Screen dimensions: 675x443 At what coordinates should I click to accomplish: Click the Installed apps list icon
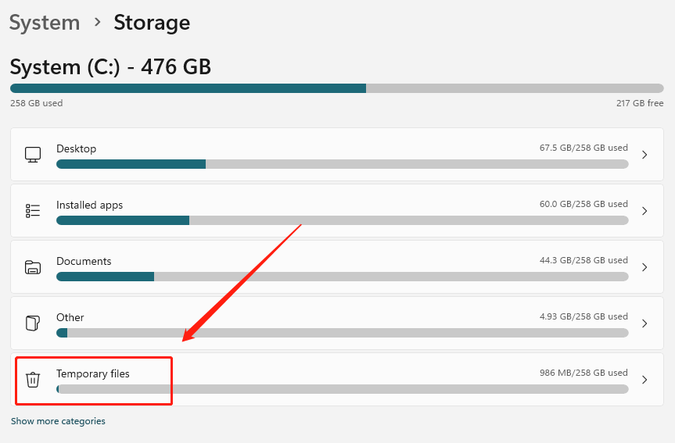[33, 211]
